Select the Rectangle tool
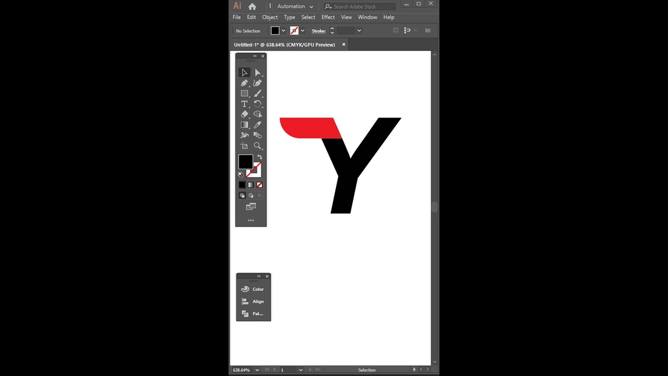Viewport: 668px width, 376px height. (244, 93)
